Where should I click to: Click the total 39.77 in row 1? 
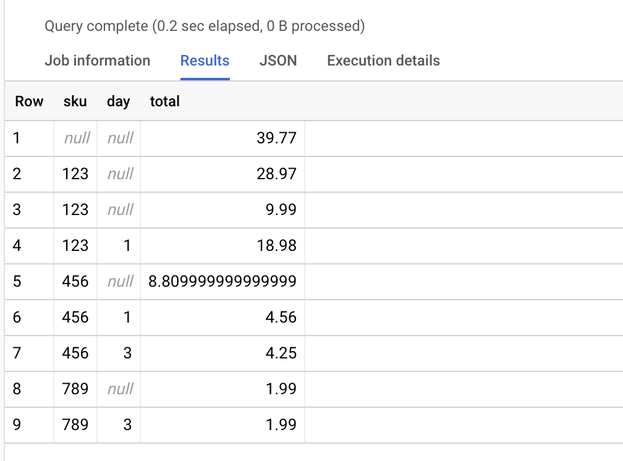coord(278,138)
